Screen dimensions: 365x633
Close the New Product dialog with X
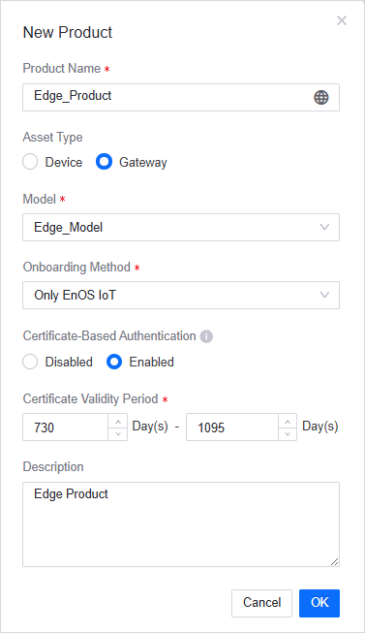click(x=342, y=20)
